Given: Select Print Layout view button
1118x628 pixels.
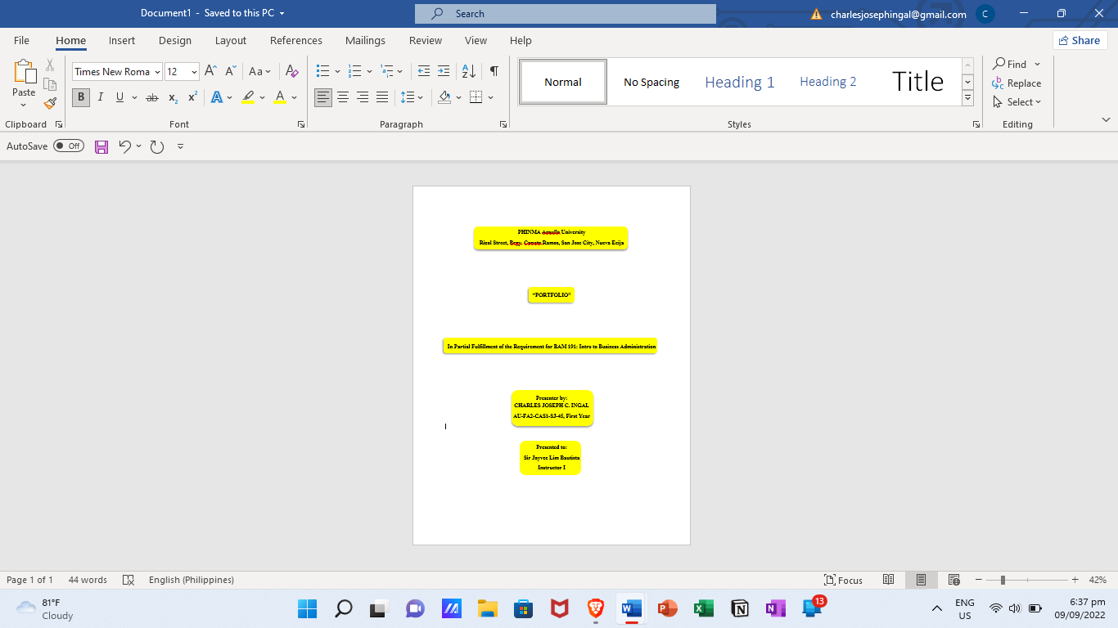Looking at the screenshot, I should pyautogui.click(x=921, y=580).
